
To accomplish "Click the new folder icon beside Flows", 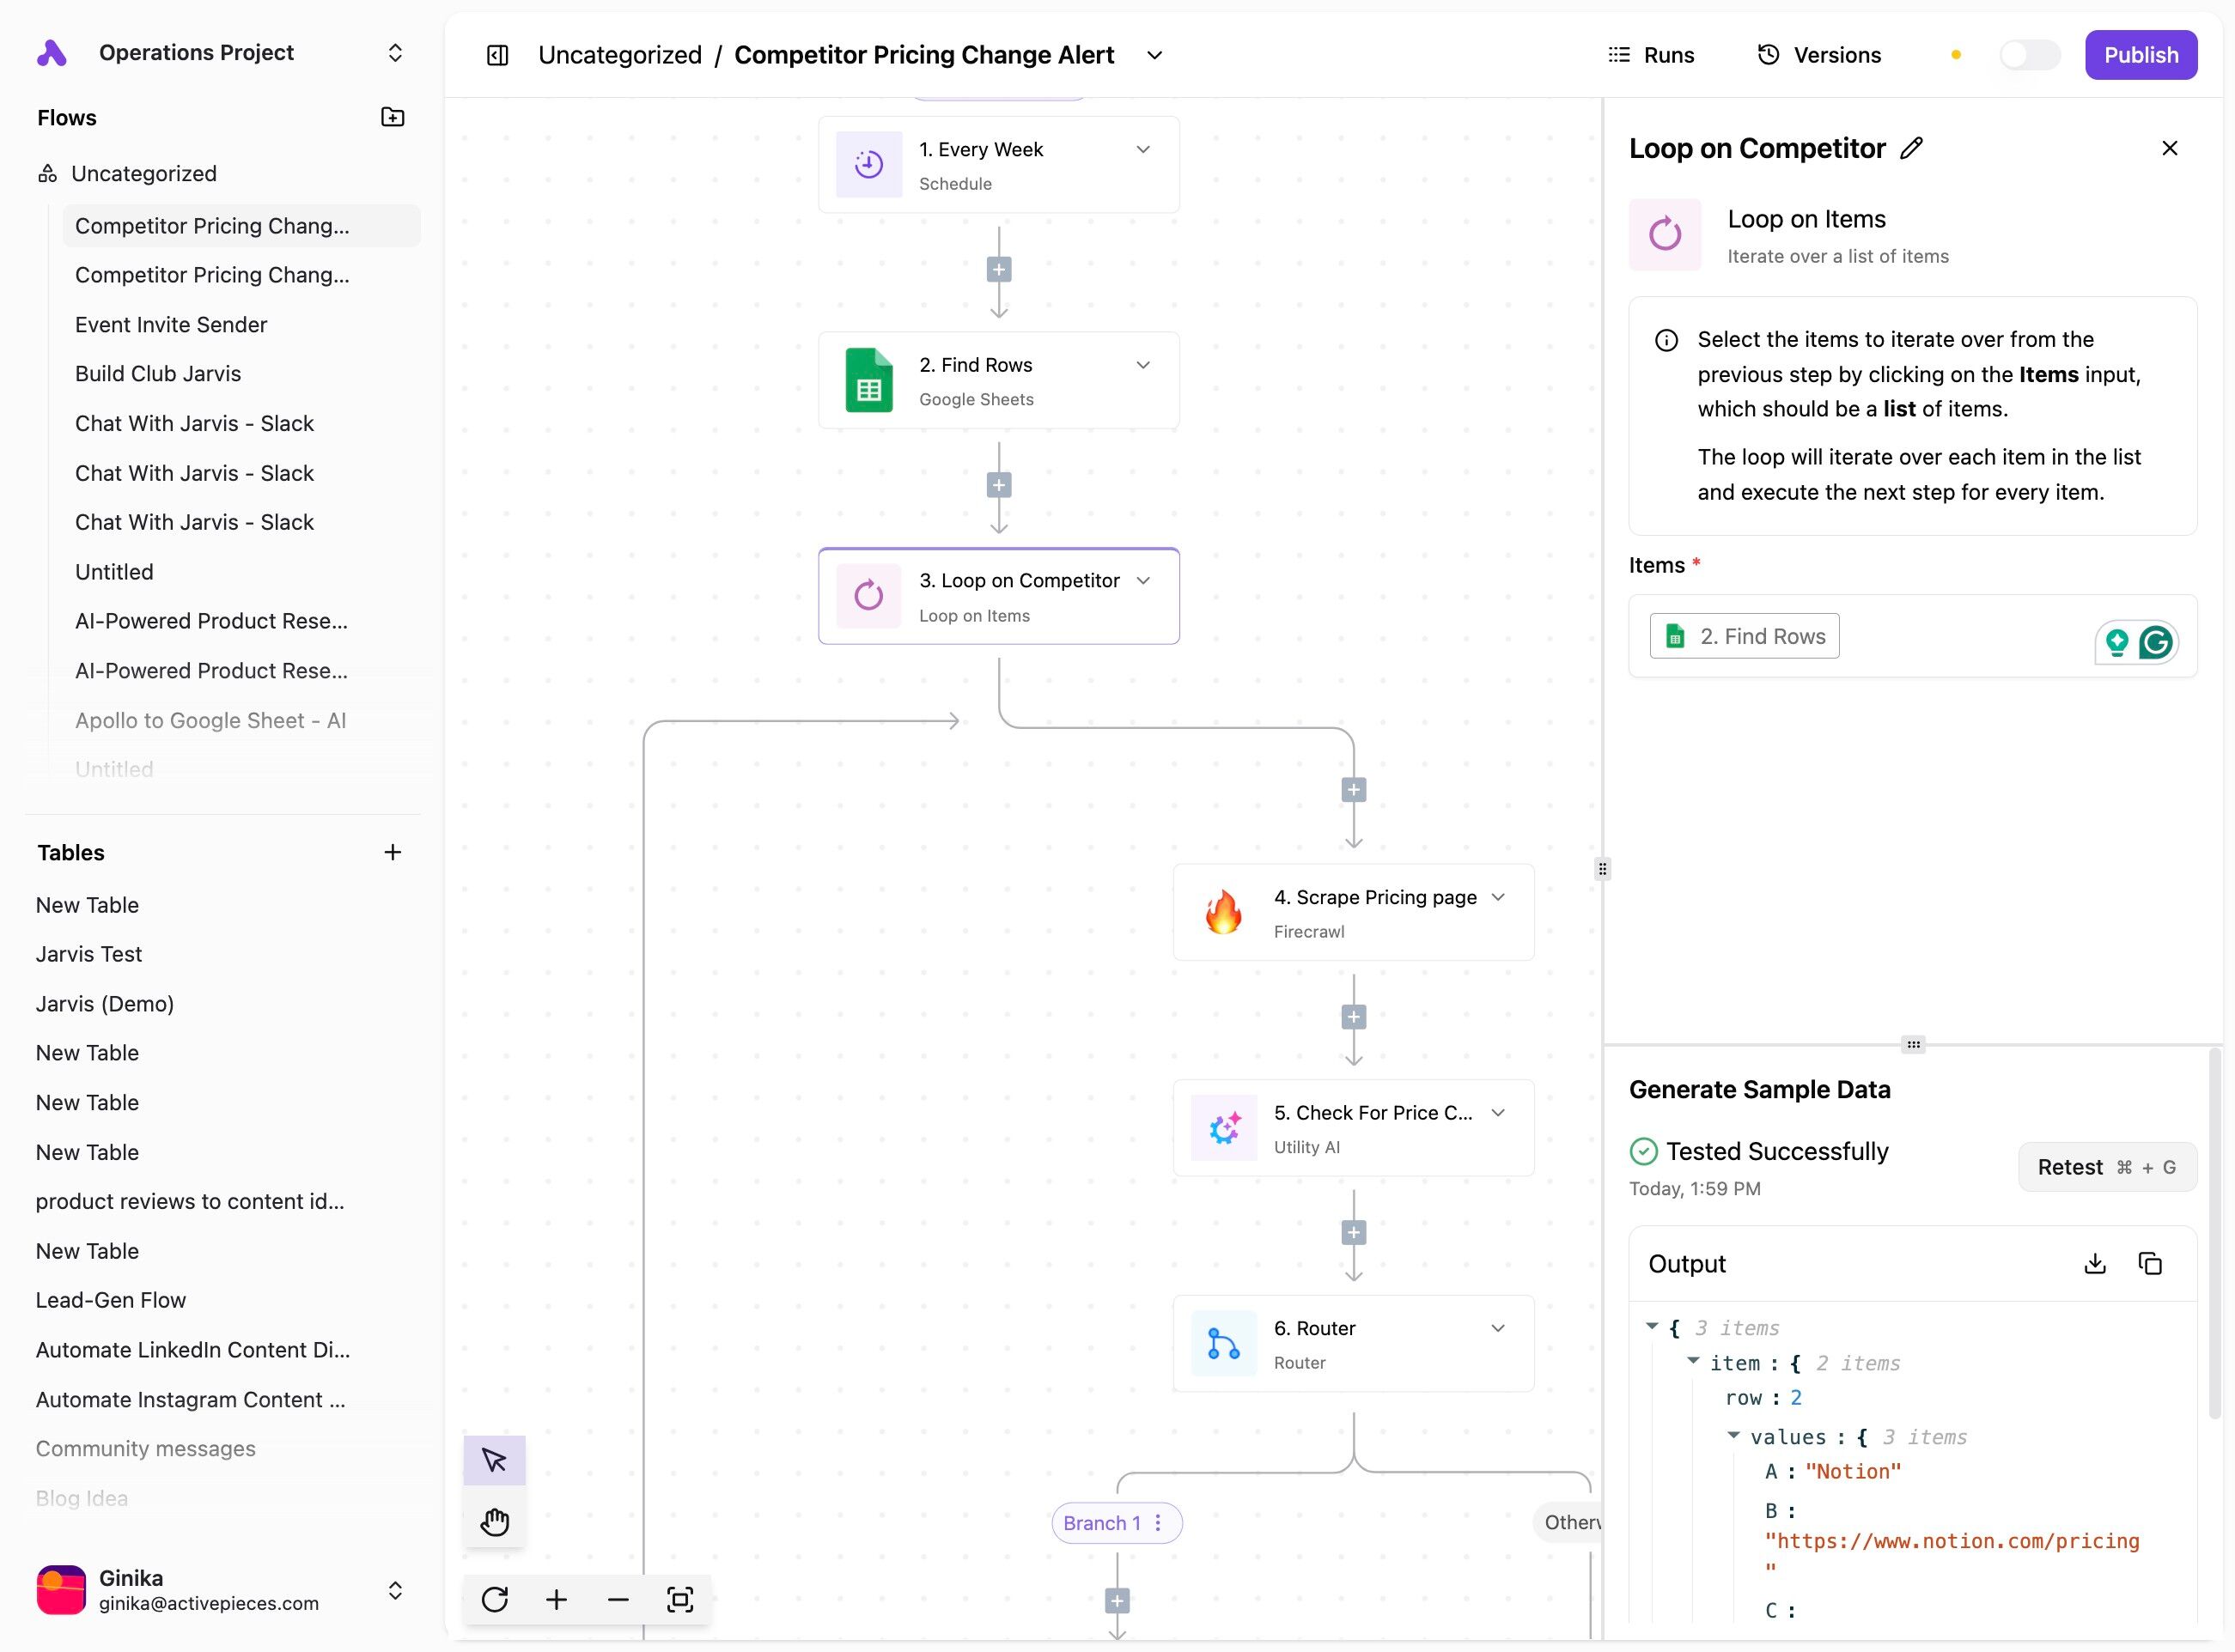I will (393, 117).
